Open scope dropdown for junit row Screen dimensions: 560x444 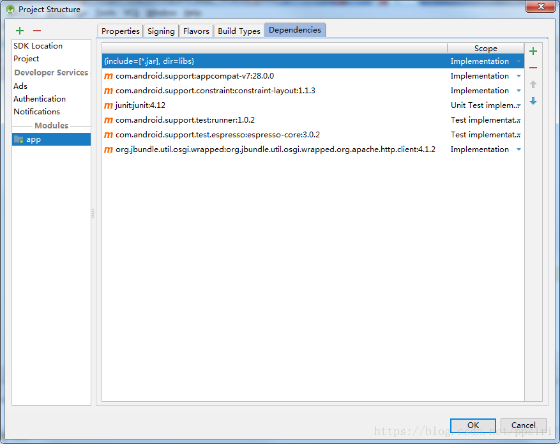(518, 105)
